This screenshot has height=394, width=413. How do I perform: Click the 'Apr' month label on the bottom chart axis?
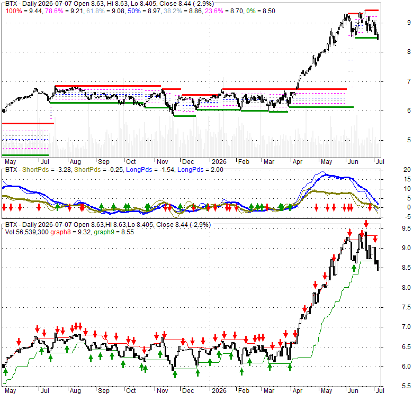tap(298, 391)
